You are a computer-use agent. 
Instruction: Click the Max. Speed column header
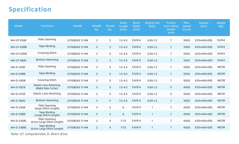(x=186, y=26)
